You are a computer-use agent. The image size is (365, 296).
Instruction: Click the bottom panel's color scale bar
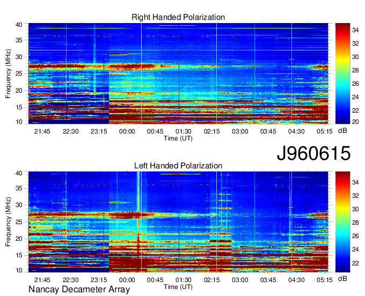tap(342, 222)
